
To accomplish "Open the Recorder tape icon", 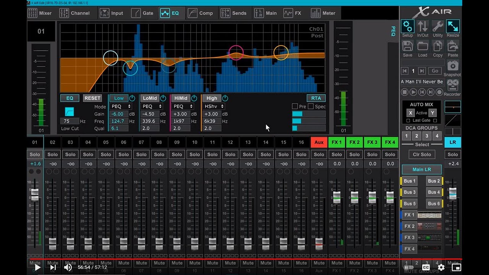I will tap(453, 85).
